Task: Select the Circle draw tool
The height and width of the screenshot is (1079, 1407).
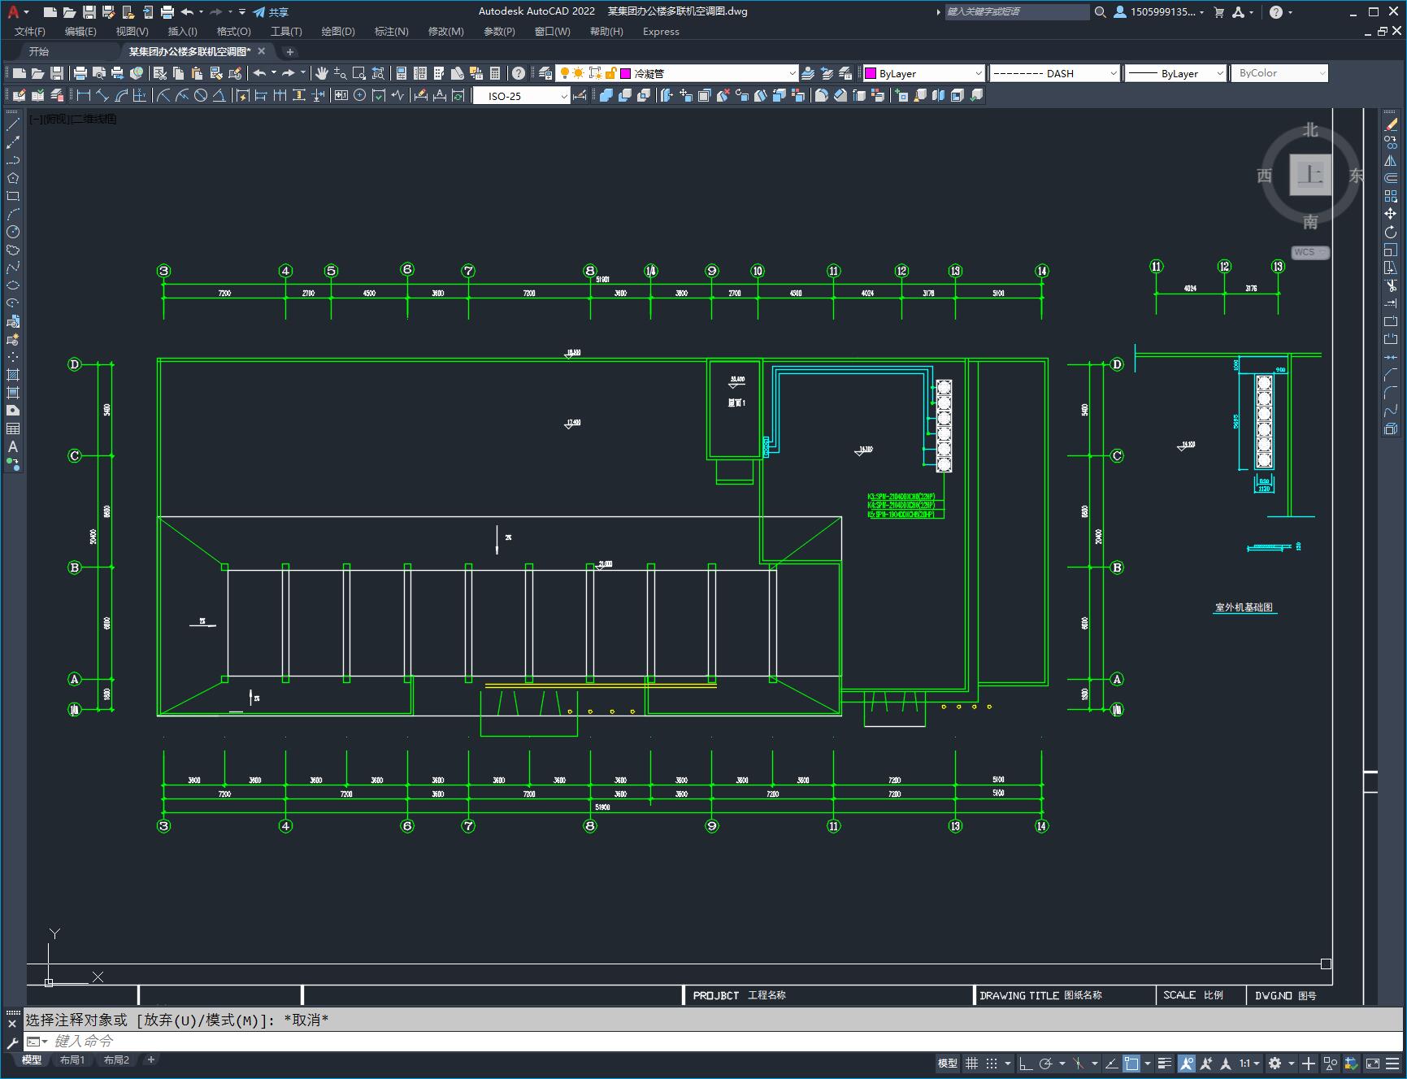Action: 13,232
